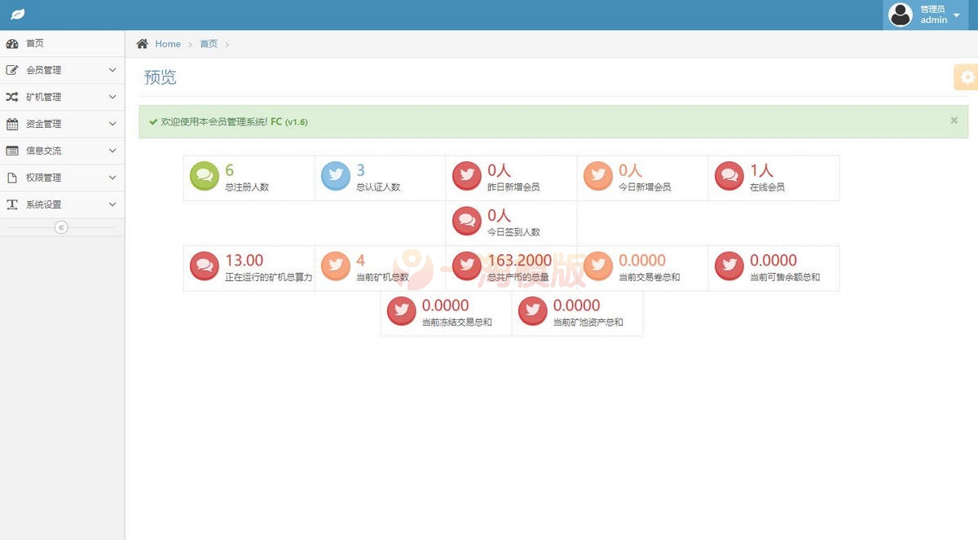The height and width of the screenshot is (540, 978).
Task: Open the 系统设置 sidebar menu
Action: coord(62,204)
